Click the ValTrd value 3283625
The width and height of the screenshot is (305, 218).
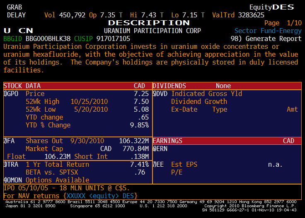(251, 15)
